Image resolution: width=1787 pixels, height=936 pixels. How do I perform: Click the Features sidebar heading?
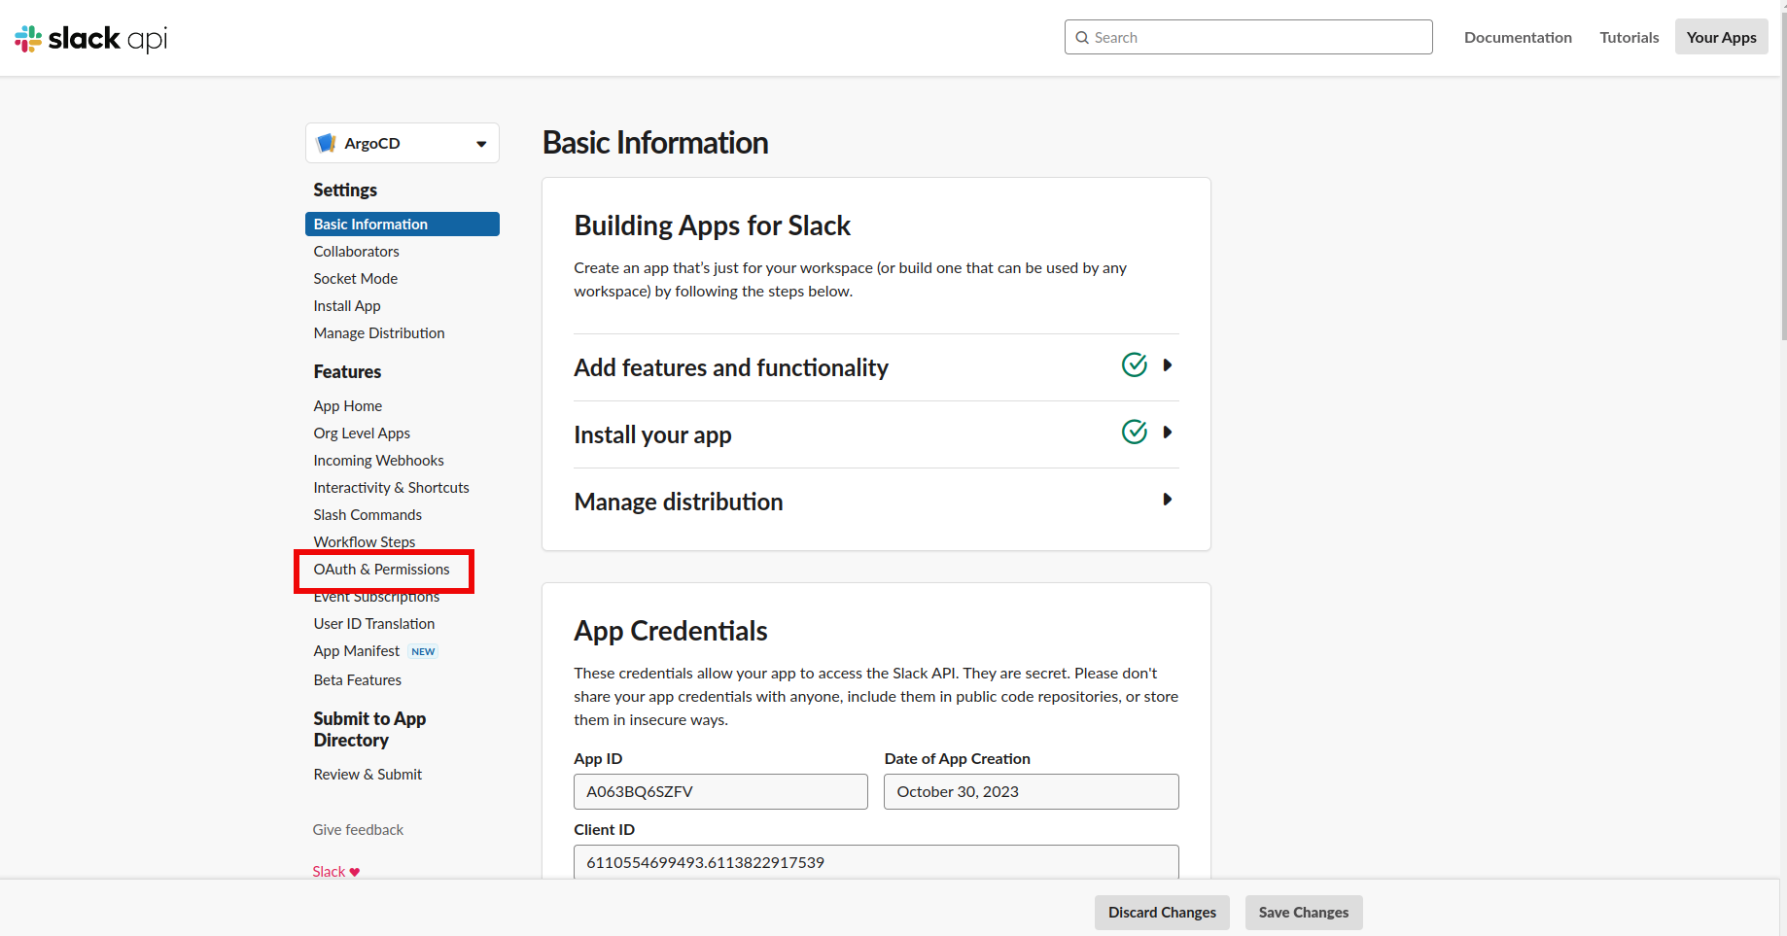pyautogui.click(x=347, y=372)
